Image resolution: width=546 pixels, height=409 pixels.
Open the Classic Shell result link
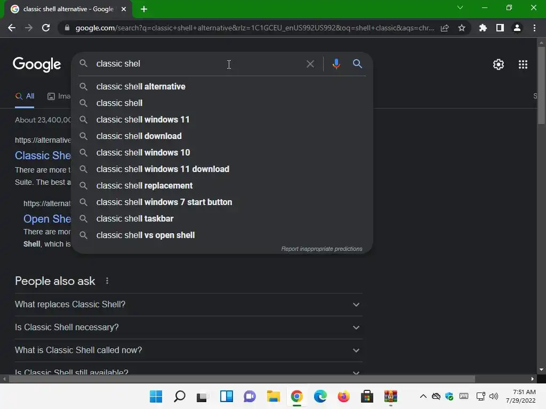pyautogui.click(x=43, y=156)
